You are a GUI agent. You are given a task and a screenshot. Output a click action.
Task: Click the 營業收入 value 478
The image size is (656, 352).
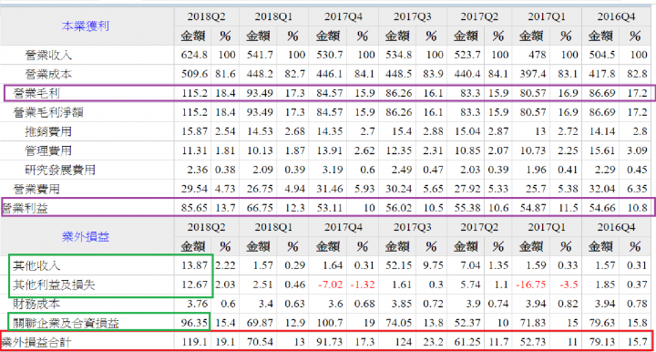click(538, 55)
